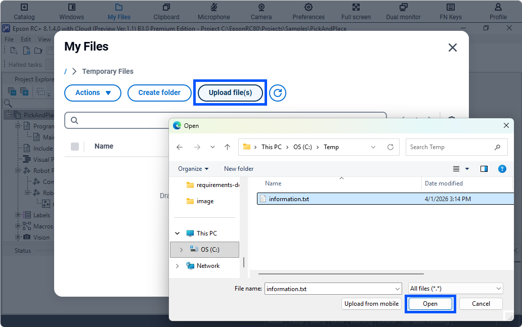Go forward in the Open dialog
The image size is (522, 327).
tap(197, 147)
